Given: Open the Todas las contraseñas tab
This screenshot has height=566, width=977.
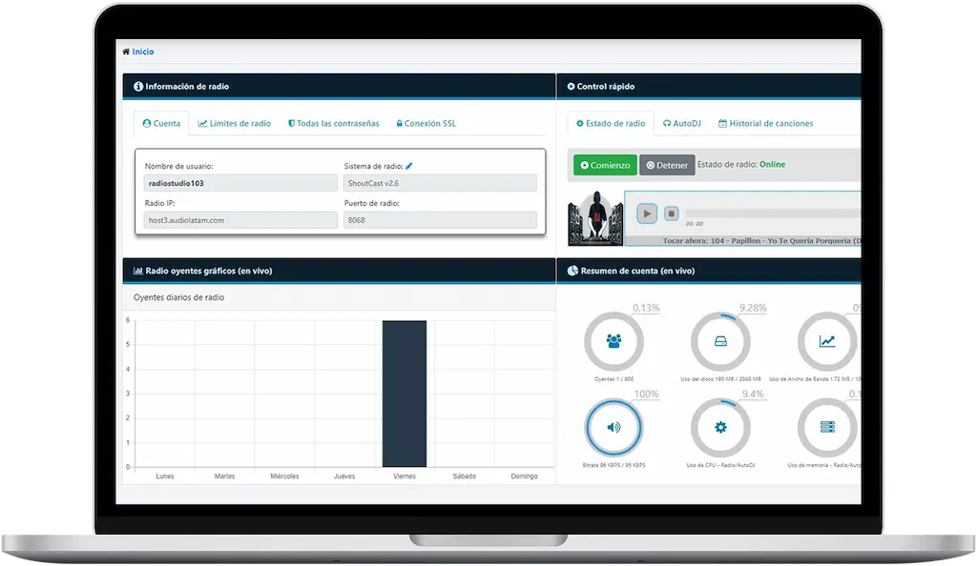Looking at the screenshot, I should tap(334, 124).
